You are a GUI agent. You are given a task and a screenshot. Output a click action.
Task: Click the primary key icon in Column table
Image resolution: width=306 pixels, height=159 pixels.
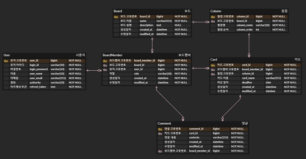213,17
